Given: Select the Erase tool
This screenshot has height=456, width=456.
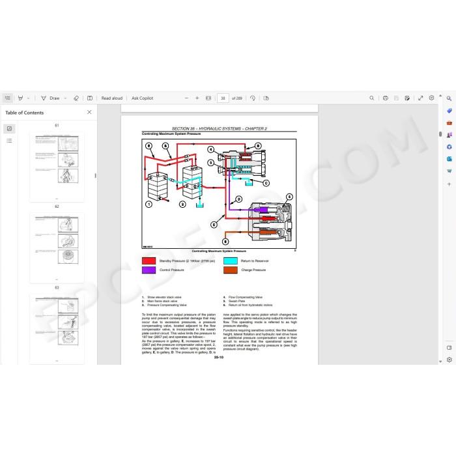Looking at the screenshot, I should pos(76,98).
